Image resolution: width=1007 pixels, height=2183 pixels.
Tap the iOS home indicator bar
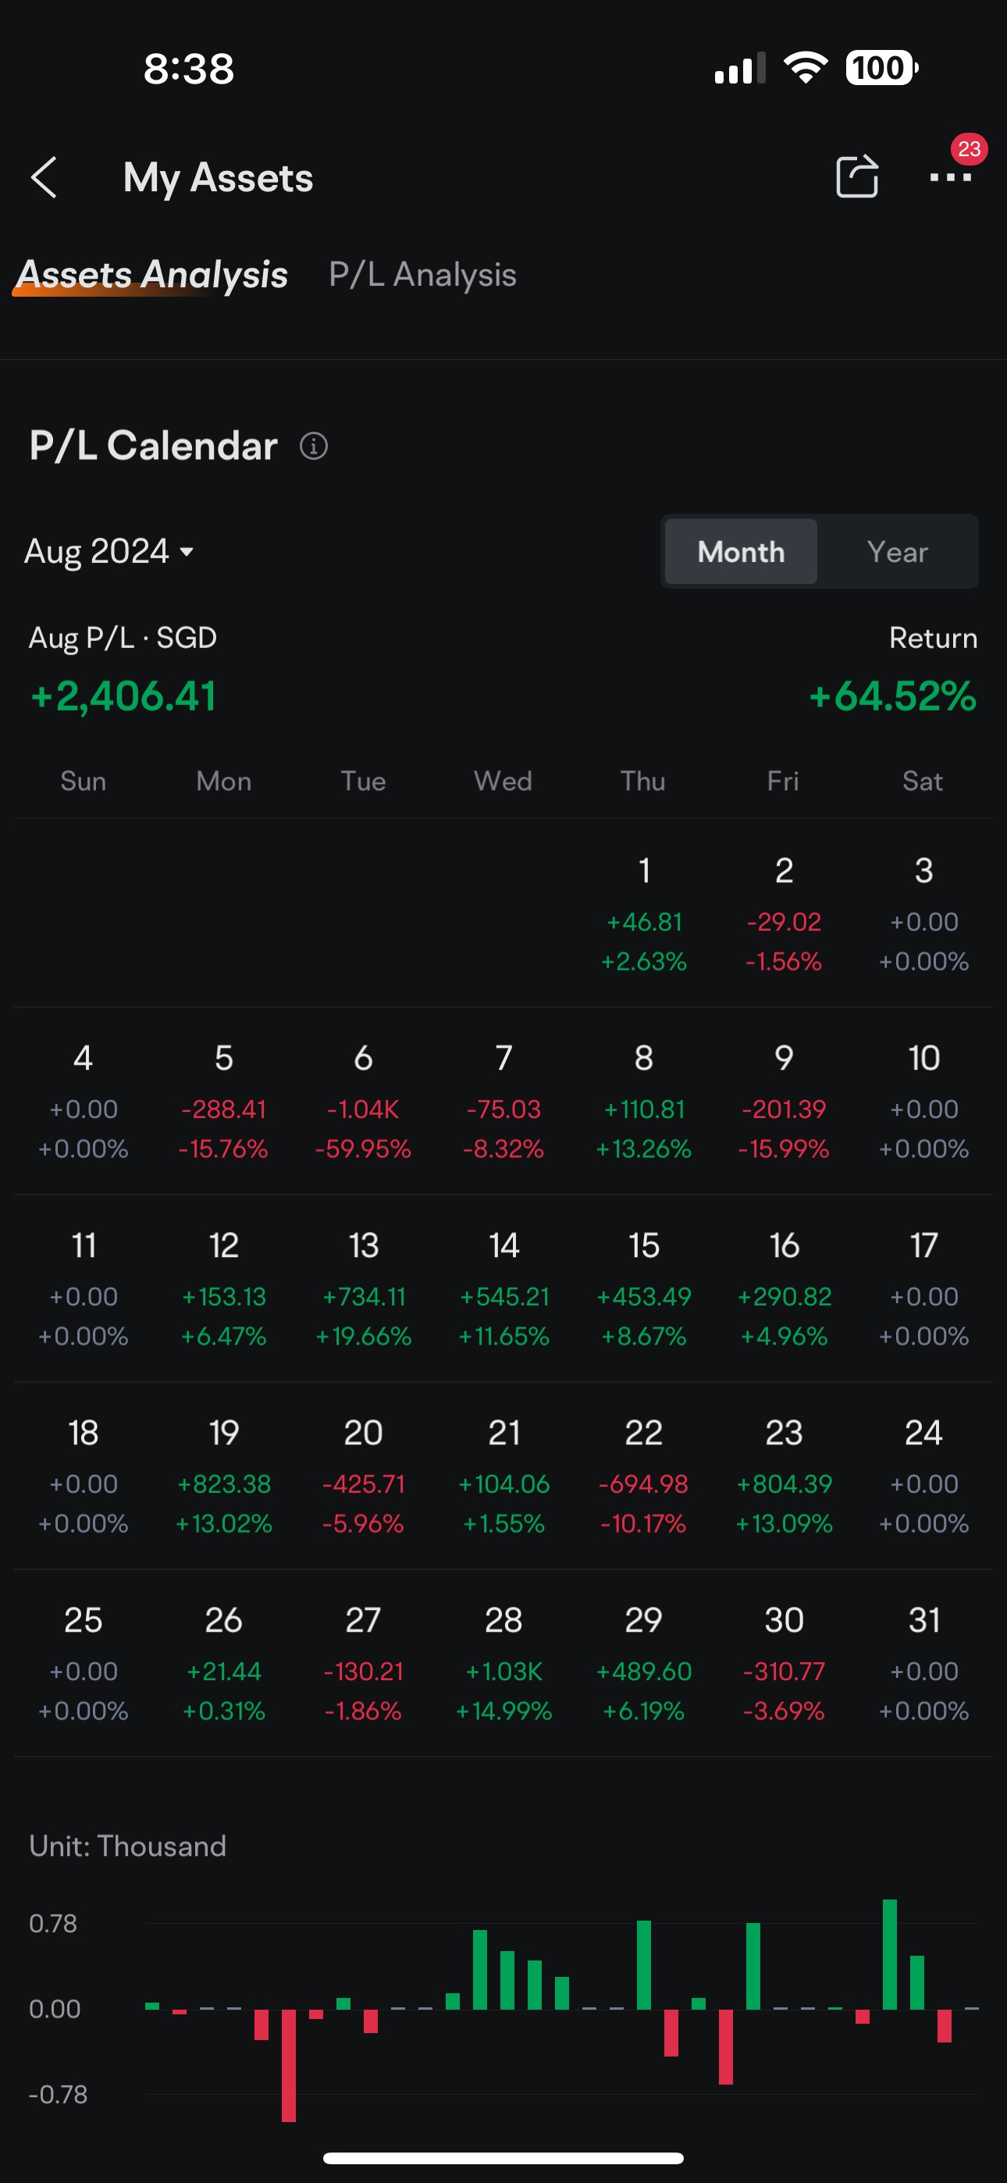503,2157
